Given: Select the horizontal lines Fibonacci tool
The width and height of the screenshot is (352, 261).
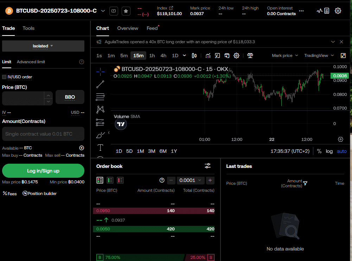Looking at the screenshot, I should (100, 97).
